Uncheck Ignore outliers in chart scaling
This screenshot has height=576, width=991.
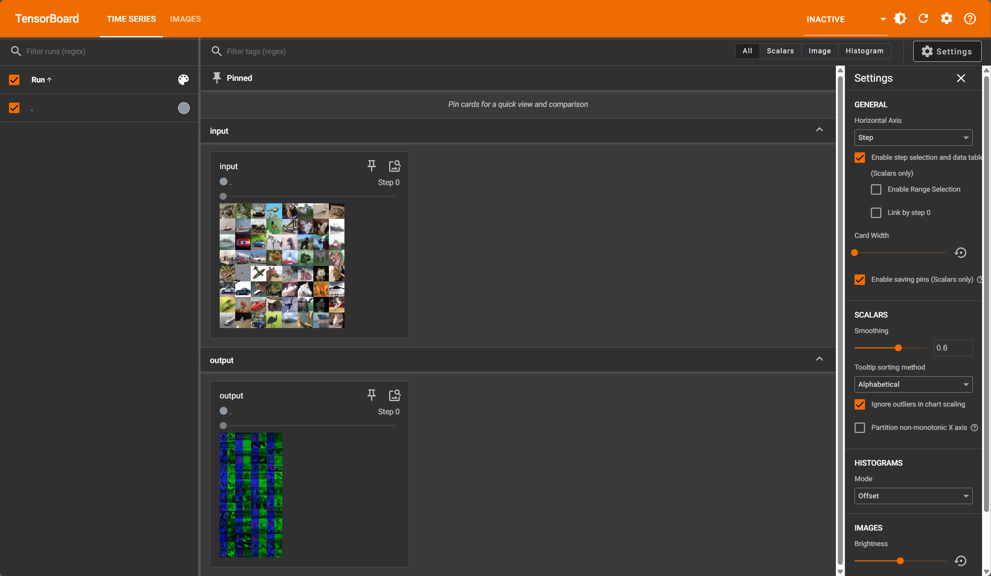pyautogui.click(x=860, y=404)
